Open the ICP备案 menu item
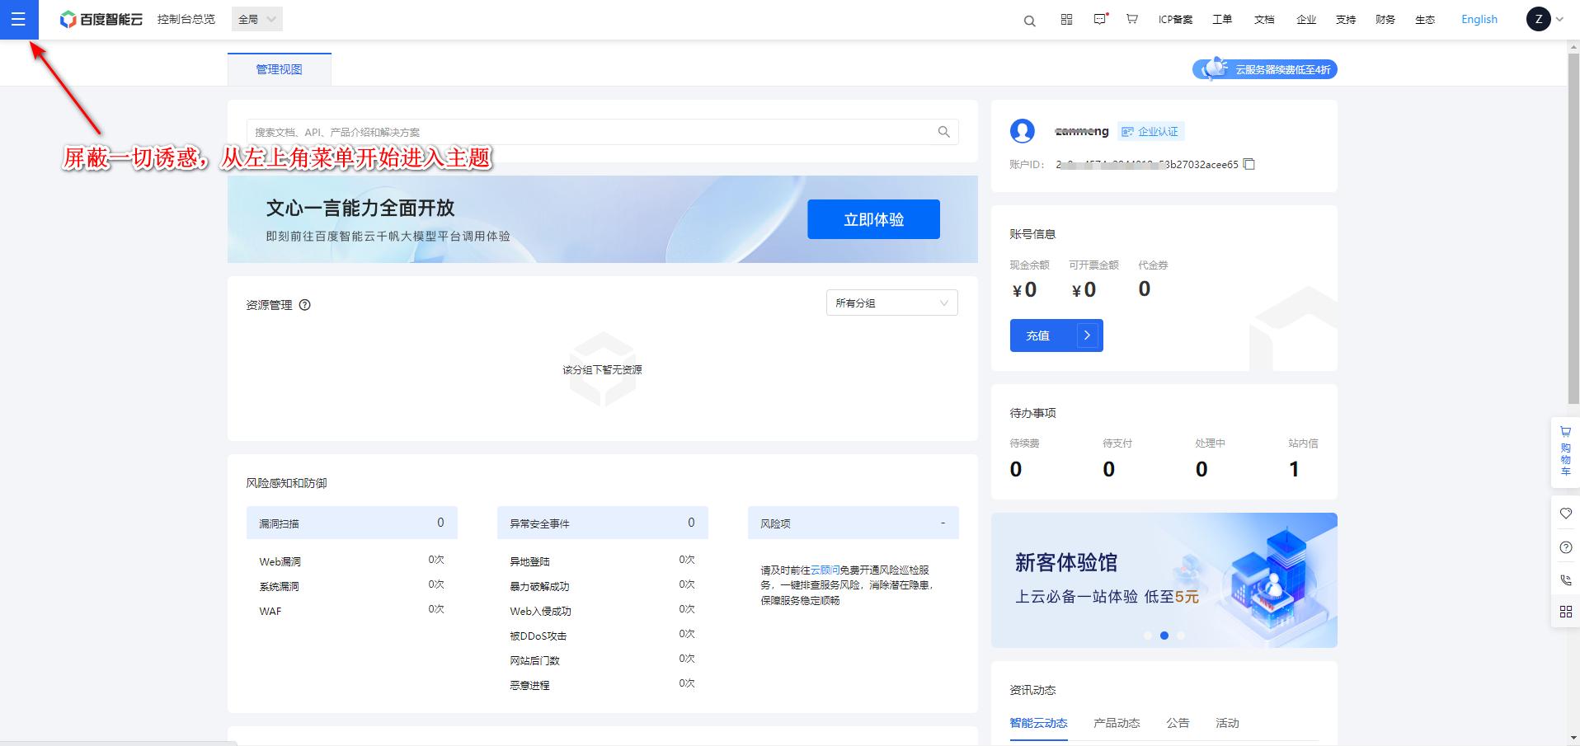This screenshot has height=746, width=1580. pos(1175,19)
